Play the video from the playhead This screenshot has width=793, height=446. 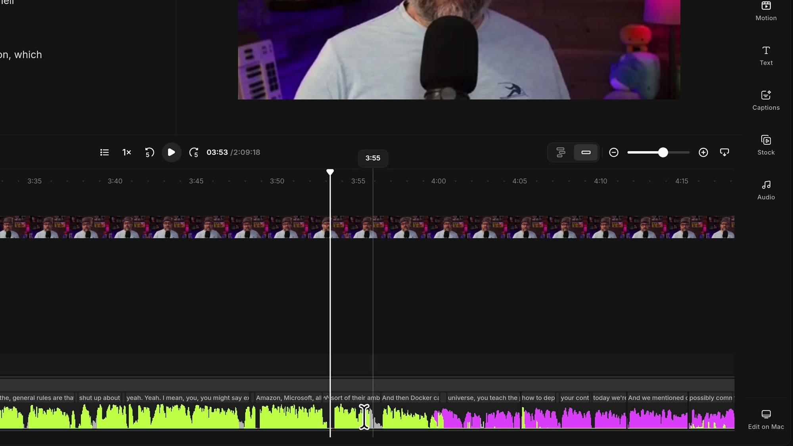click(x=171, y=152)
